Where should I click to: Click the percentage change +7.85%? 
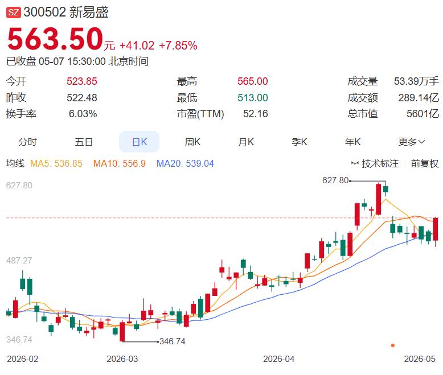(x=178, y=46)
